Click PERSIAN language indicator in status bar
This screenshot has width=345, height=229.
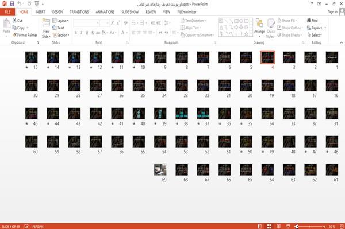click(x=38, y=226)
